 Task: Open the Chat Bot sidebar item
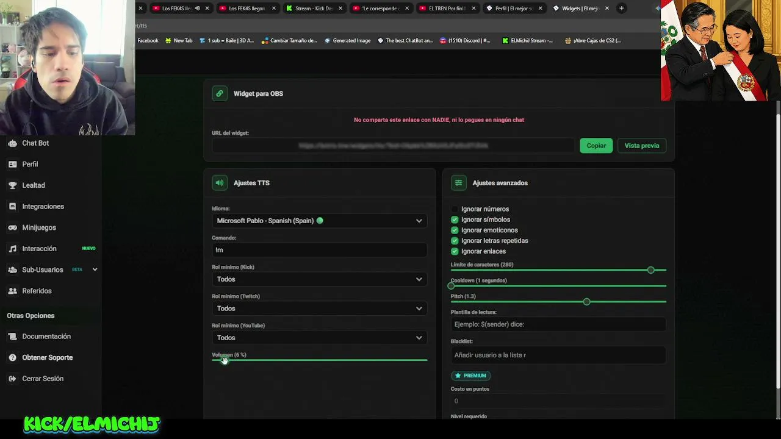[x=35, y=143]
